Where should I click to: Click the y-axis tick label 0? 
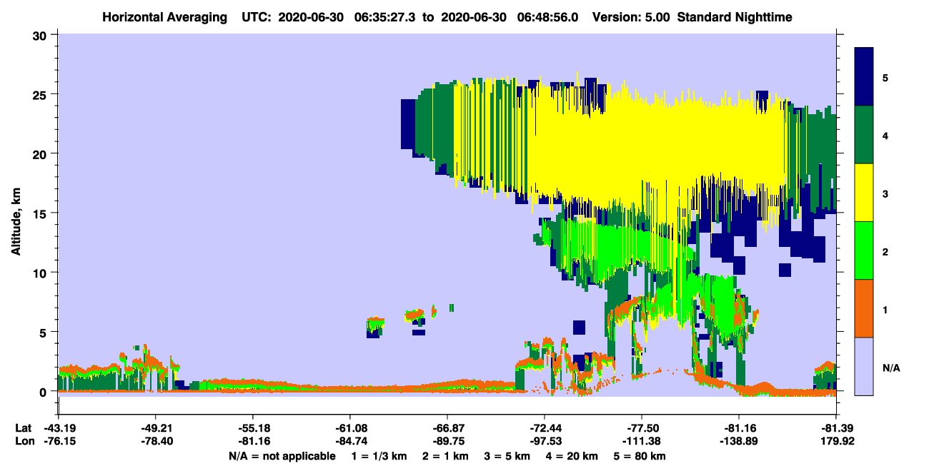point(44,392)
